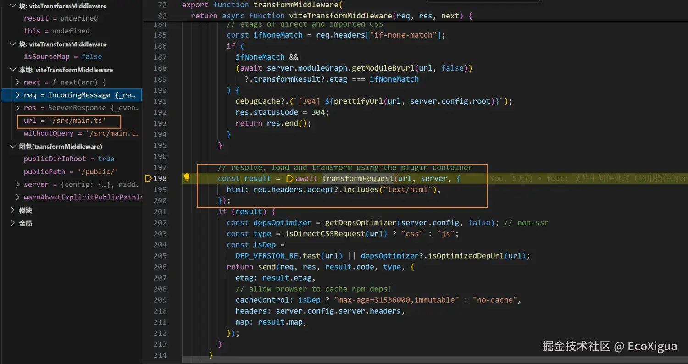The height and width of the screenshot is (364, 688).
Task: Click res.end() on line 193
Action: (287, 123)
